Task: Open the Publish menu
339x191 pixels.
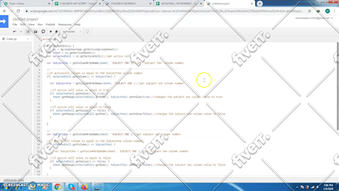Action: pyautogui.click(x=50, y=24)
